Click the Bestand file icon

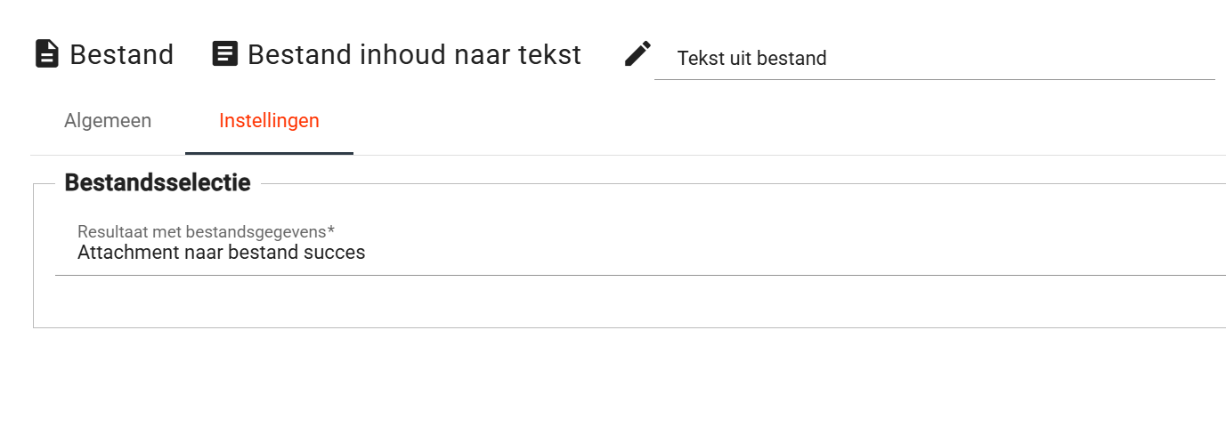pyautogui.click(x=46, y=54)
